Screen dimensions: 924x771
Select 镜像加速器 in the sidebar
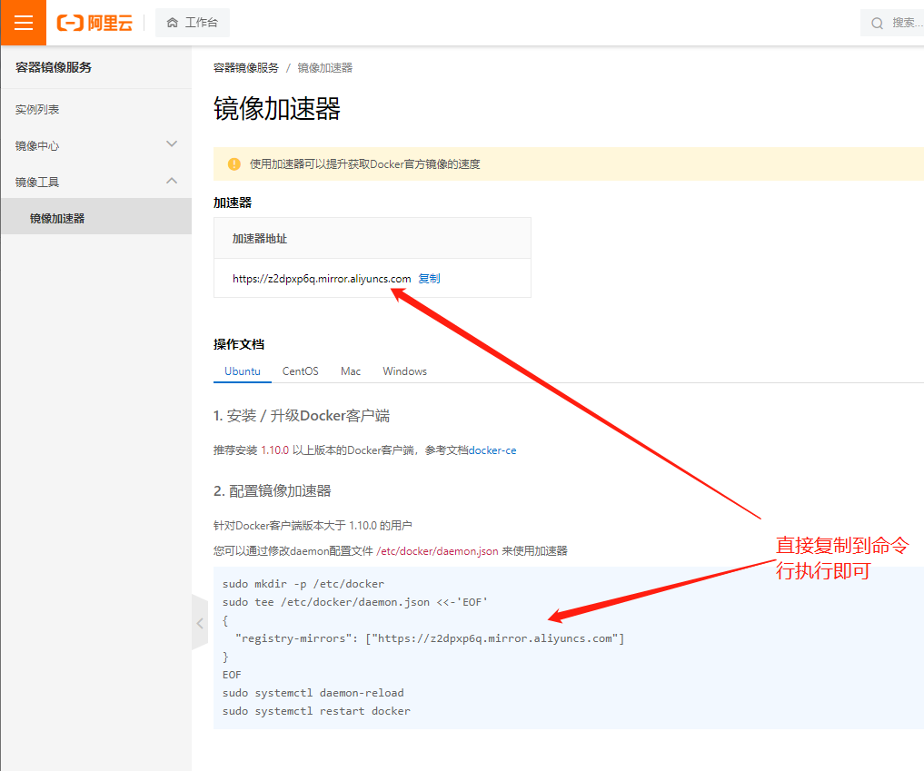(x=96, y=218)
